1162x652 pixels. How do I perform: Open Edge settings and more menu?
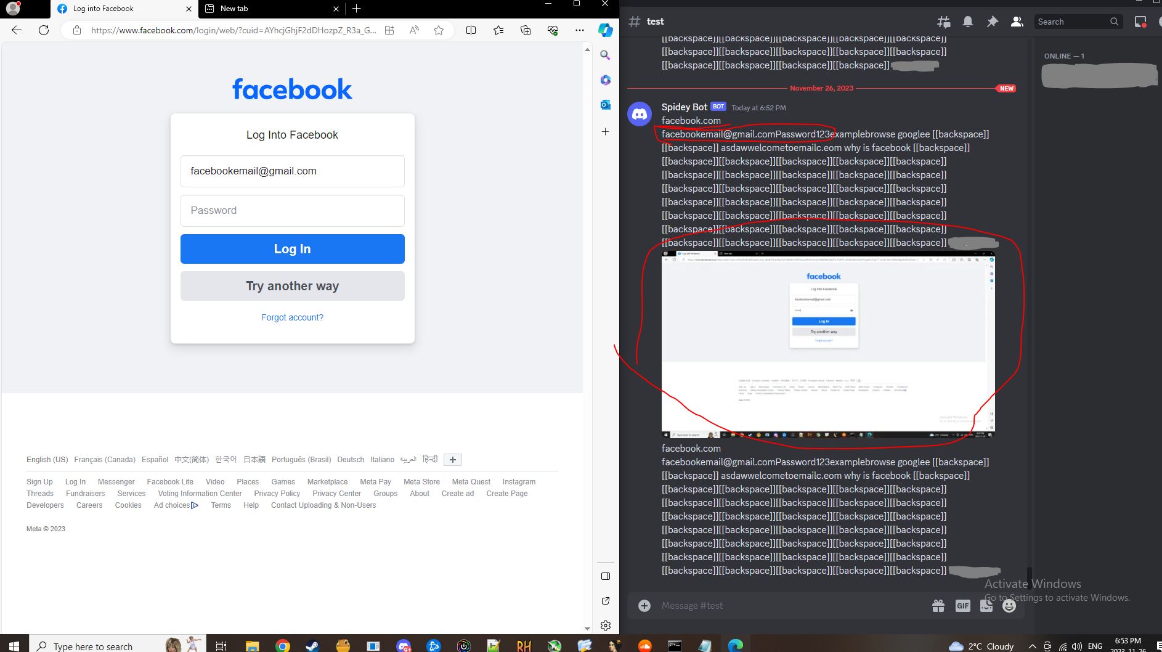point(580,30)
